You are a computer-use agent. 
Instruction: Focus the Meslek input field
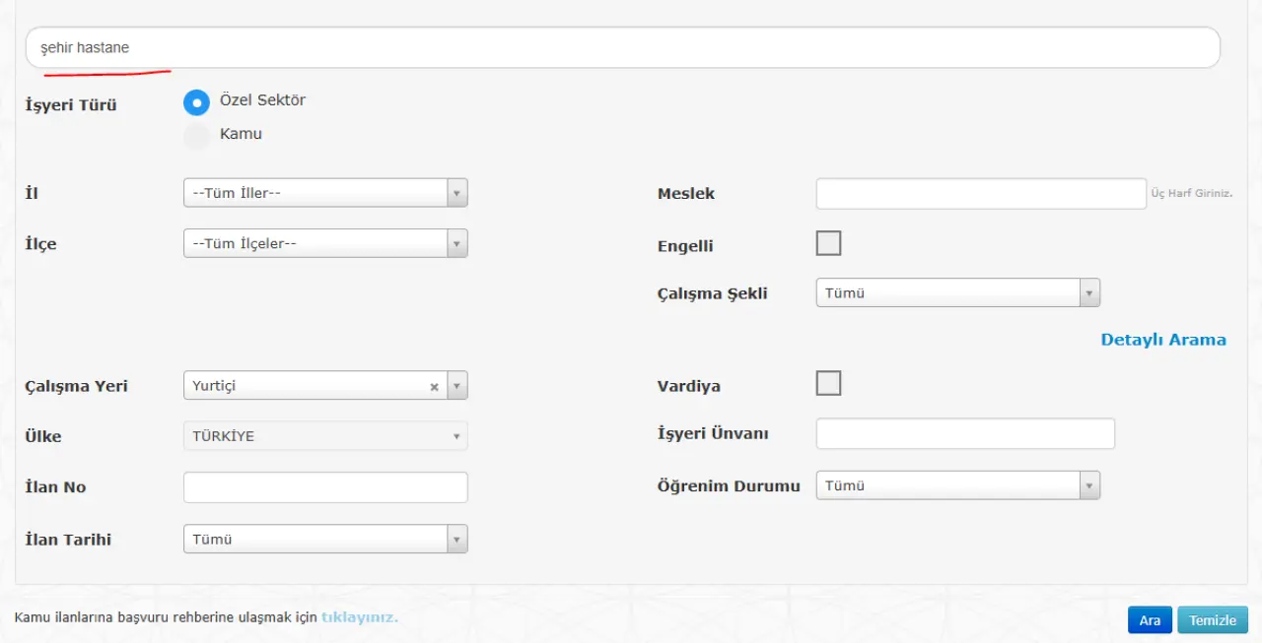tap(981, 194)
